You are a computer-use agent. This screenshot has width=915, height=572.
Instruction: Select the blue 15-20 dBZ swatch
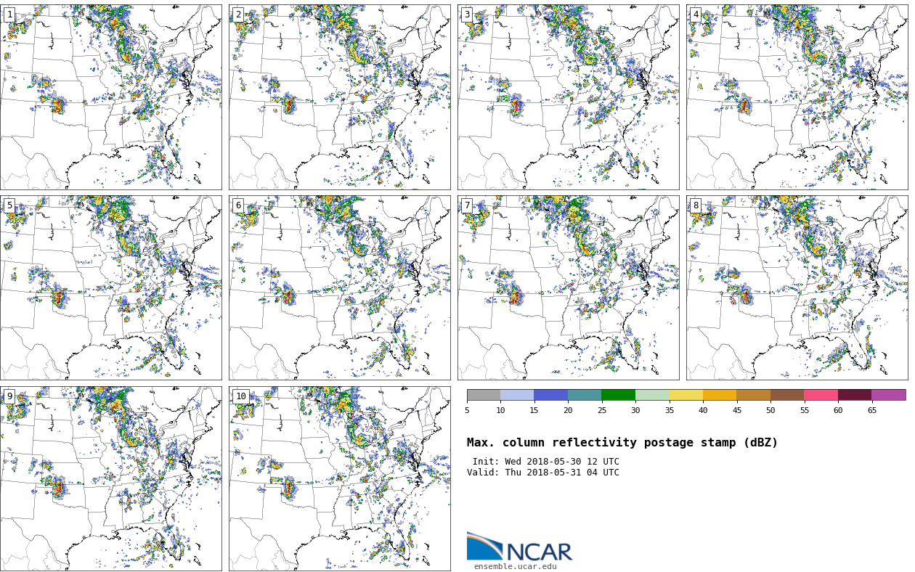click(550, 395)
